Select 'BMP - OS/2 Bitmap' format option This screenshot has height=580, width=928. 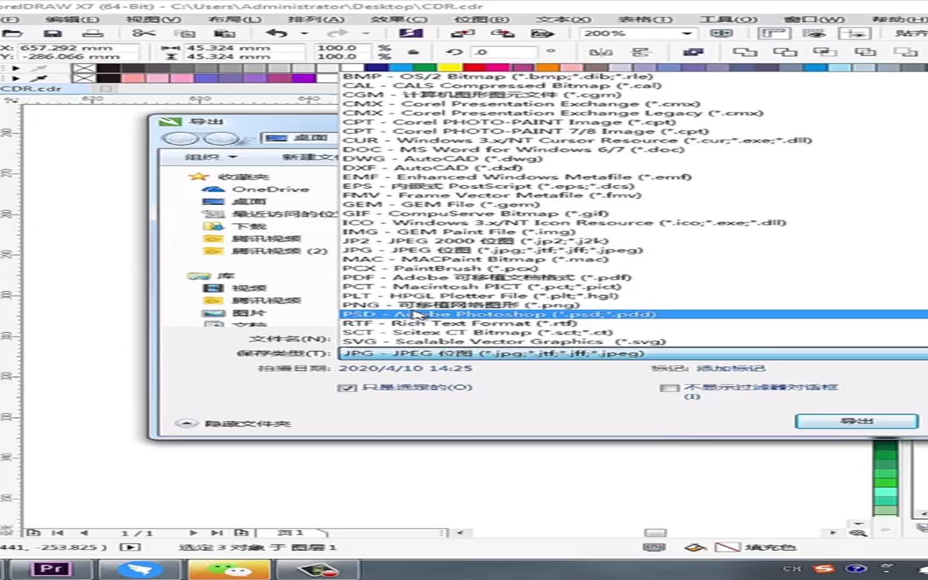point(634,77)
